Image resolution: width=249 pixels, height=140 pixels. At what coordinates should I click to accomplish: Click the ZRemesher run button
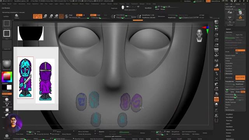pyautogui.click(x=229, y=78)
